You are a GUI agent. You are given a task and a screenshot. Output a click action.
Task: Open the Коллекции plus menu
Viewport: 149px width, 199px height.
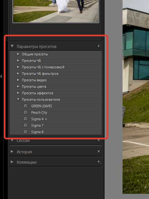[99, 162]
